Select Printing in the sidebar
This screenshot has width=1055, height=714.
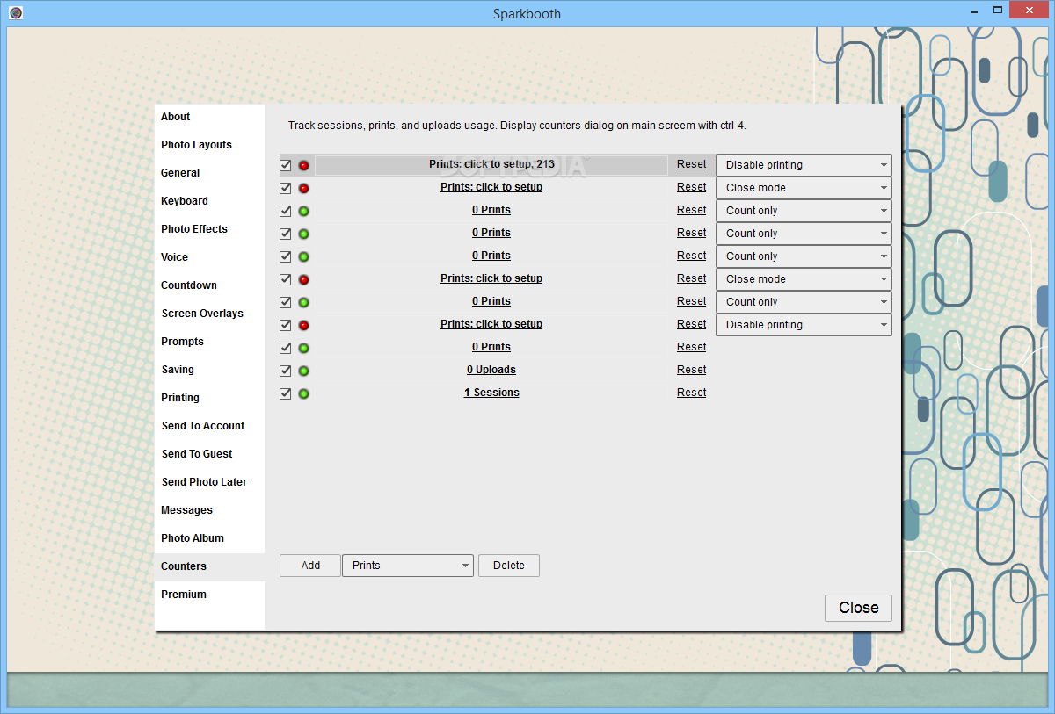point(209,398)
